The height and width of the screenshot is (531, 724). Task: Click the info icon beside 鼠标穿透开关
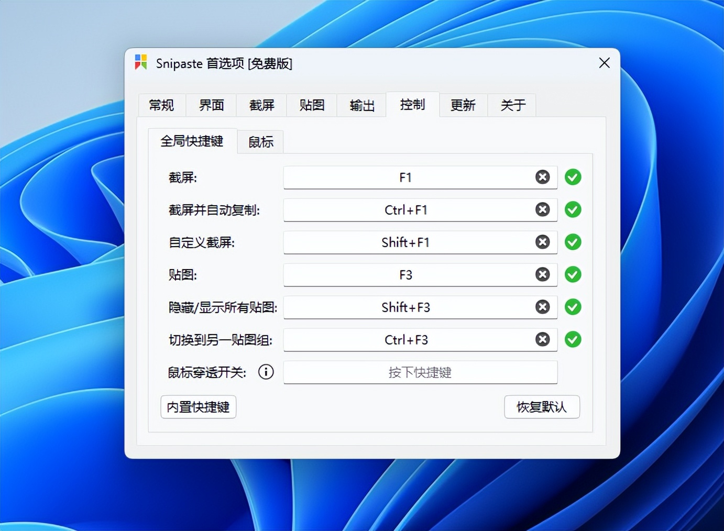[x=266, y=372]
